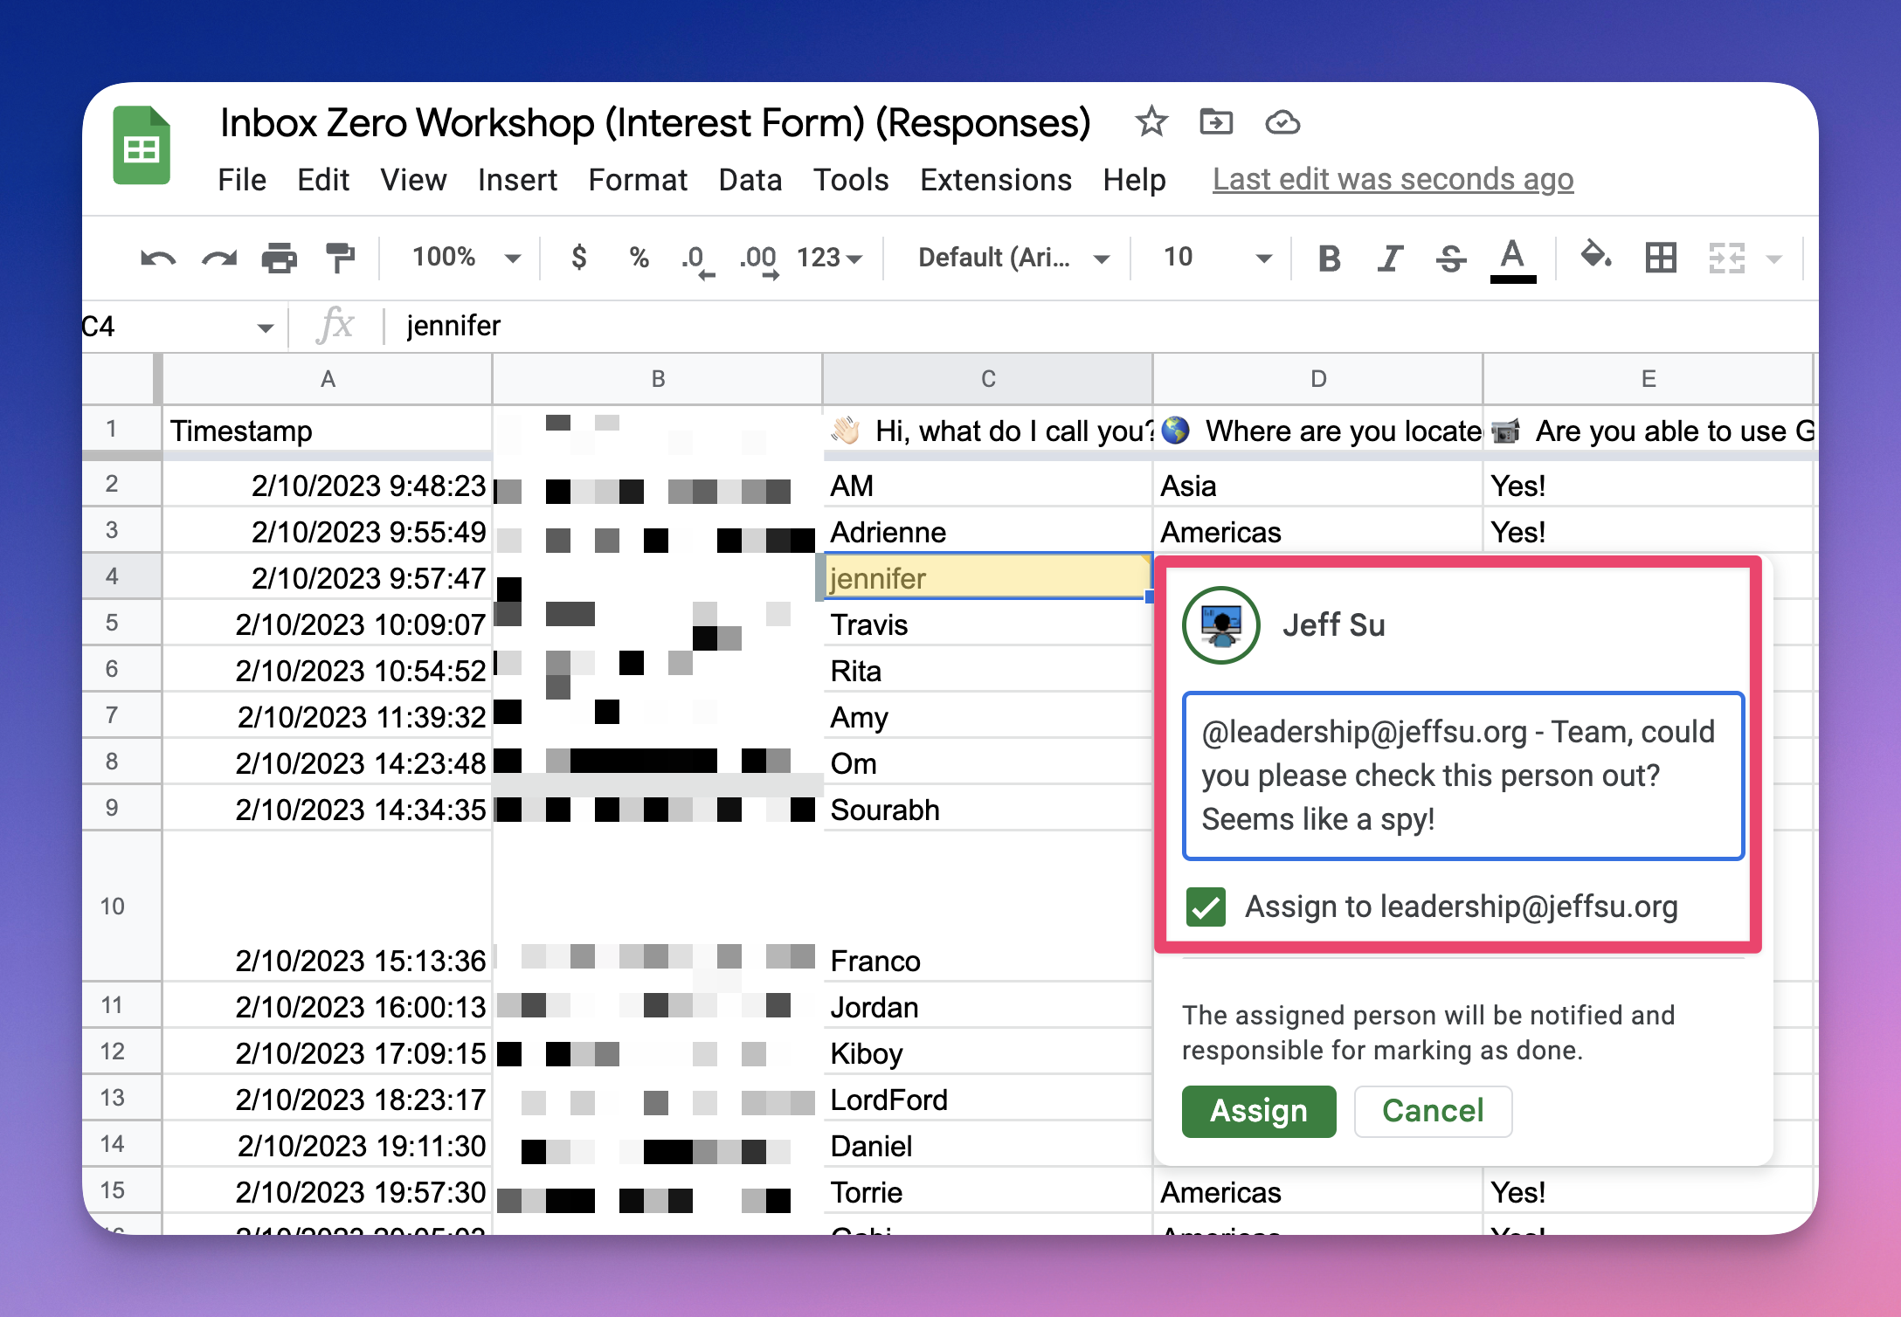Increase decimal places
The height and width of the screenshot is (1317, 1901).
tap(759, 260)
